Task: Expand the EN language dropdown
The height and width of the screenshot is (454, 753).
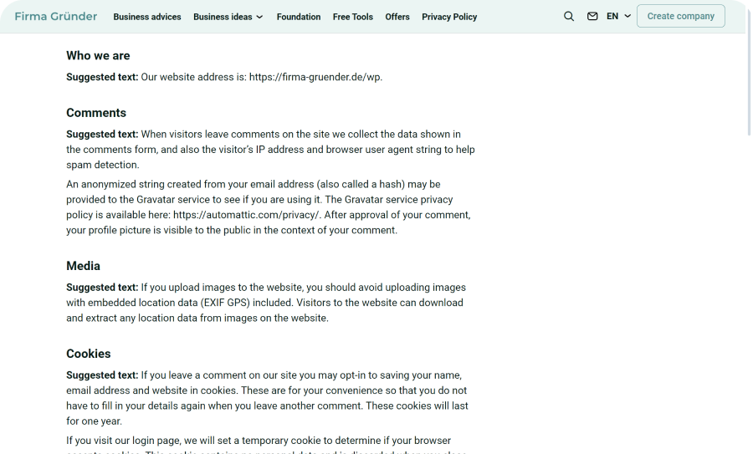Action: click(x=618, y=17)
